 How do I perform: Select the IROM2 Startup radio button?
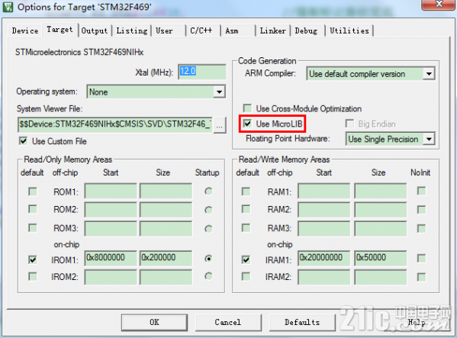(208, 276)
